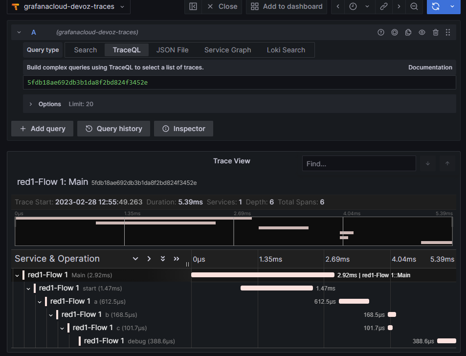466x356 pixels.
Task: Expand all spans with double-chevron down icon
Action: [x=163, y=259]
